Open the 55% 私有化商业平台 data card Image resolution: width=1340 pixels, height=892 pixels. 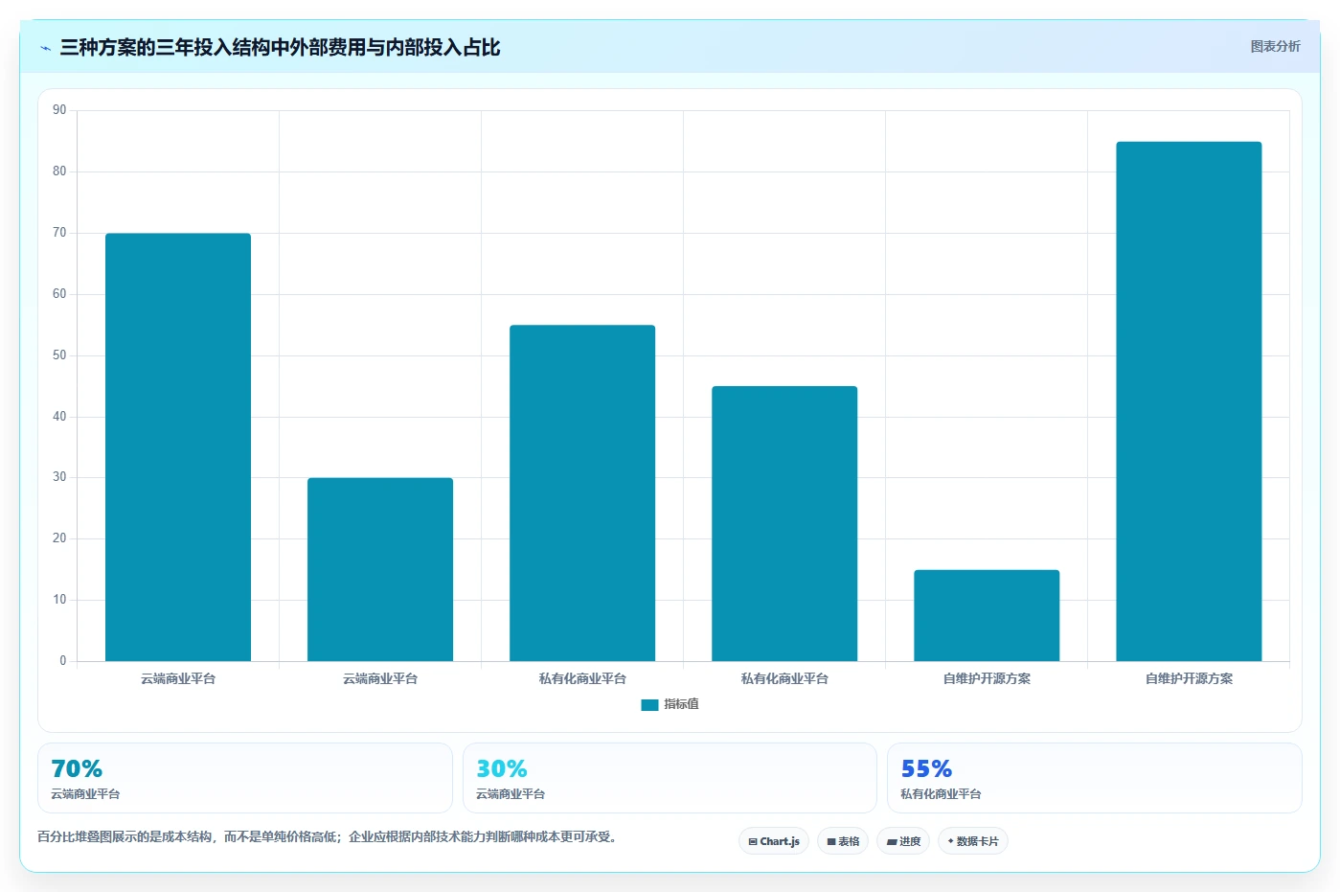tap(1095, 778)
